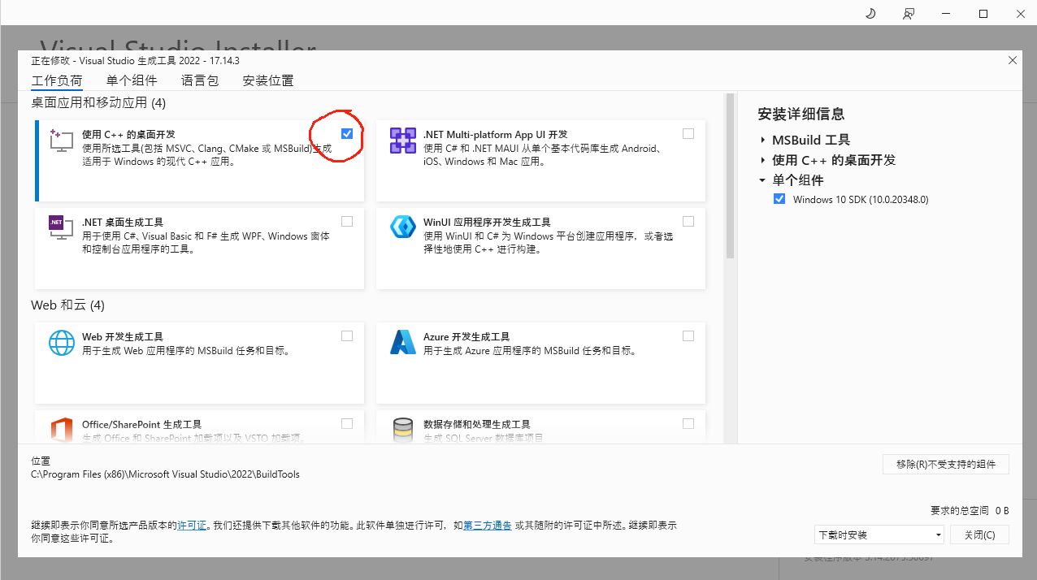Click the Office/SharePoint build tools icon
The height and width of the screenshot is (580, 1037).
point(62,429)
